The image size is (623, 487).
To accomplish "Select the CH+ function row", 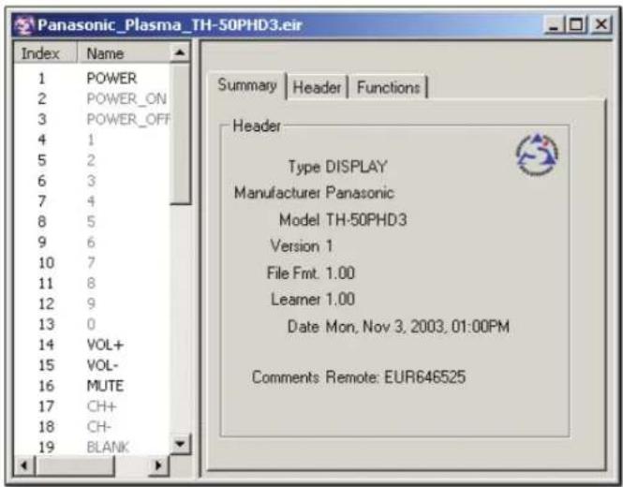I will [x=92, y=406].
